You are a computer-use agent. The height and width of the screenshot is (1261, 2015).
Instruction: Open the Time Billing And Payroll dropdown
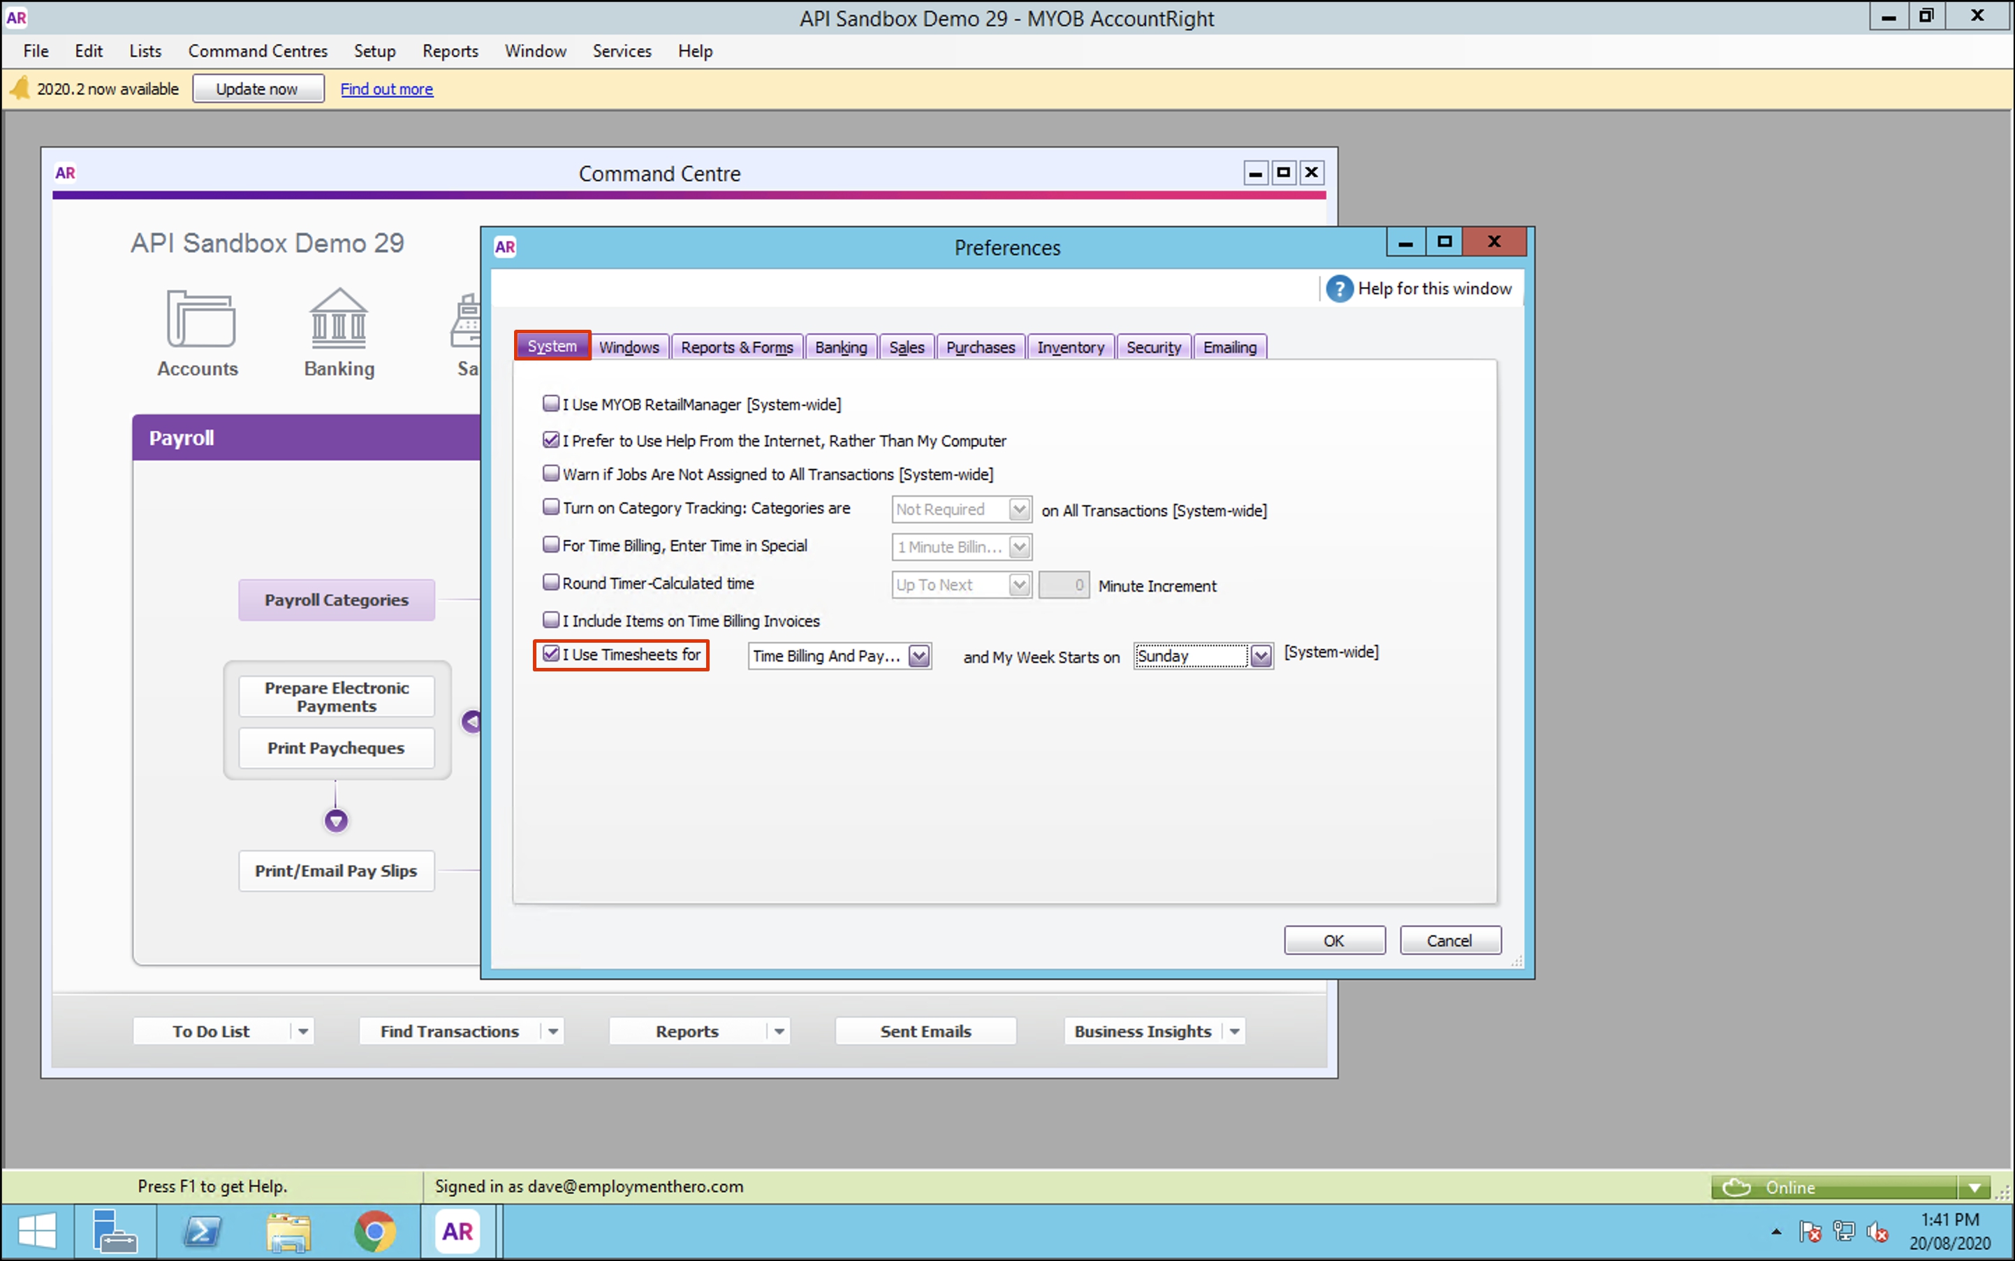click(x=918, y=657)
